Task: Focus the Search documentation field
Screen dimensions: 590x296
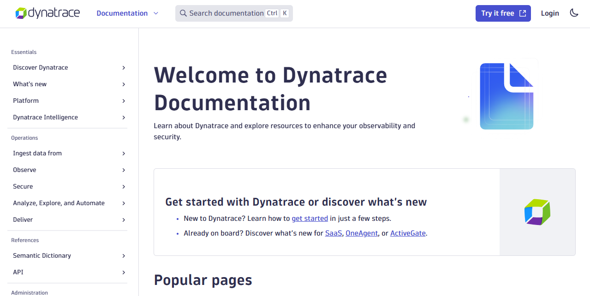Action: [x=234, y=13]
